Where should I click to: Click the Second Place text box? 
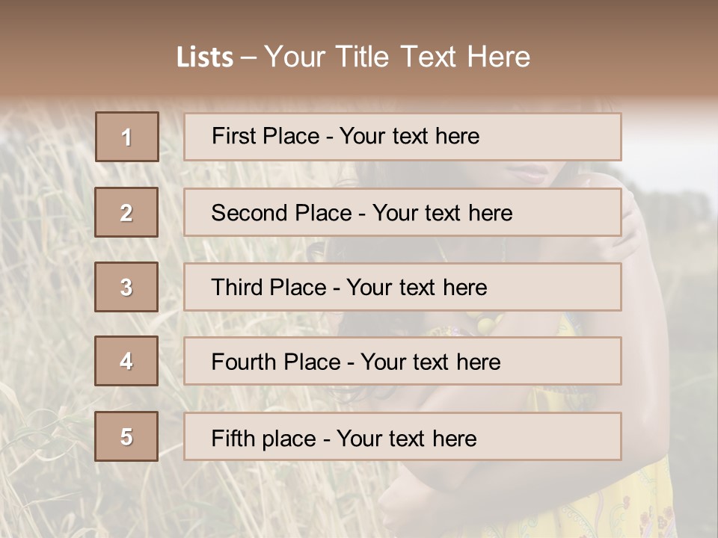point(402,212)
